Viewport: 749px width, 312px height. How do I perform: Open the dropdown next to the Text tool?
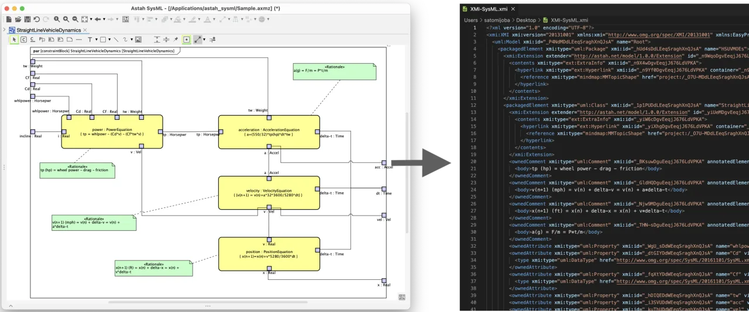tap(96, 40)
